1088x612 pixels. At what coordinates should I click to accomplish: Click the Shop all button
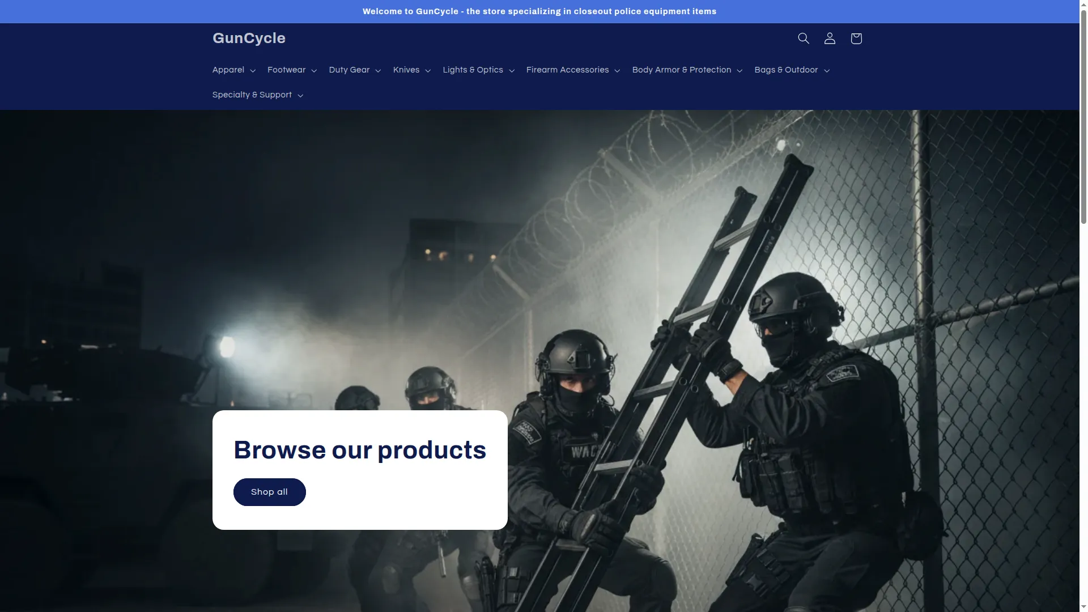point(269,492)
